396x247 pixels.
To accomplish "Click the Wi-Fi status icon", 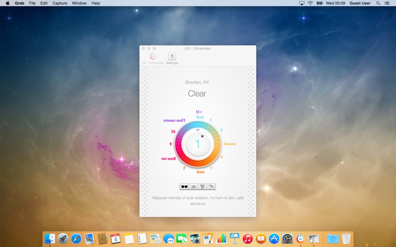I will pyautogui.click(x=310, y=3).
